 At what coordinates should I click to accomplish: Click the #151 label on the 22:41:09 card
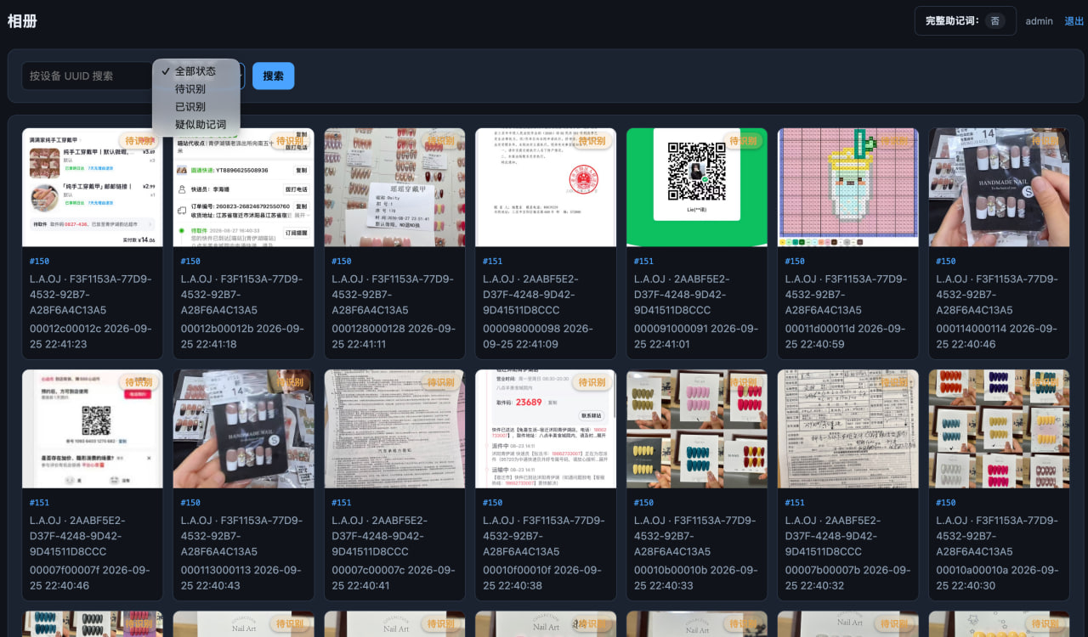[x=492, y=262]
